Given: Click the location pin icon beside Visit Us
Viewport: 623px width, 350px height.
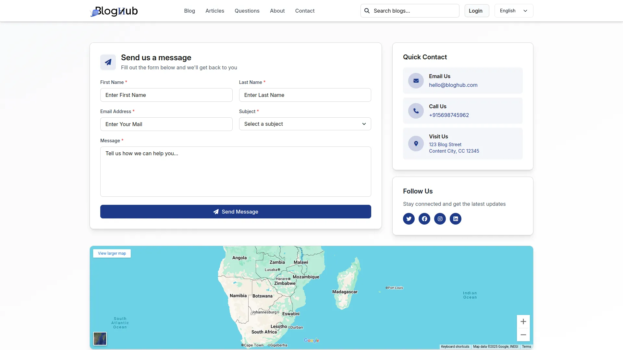Looking at the screenshot, I should pos(416,144).
